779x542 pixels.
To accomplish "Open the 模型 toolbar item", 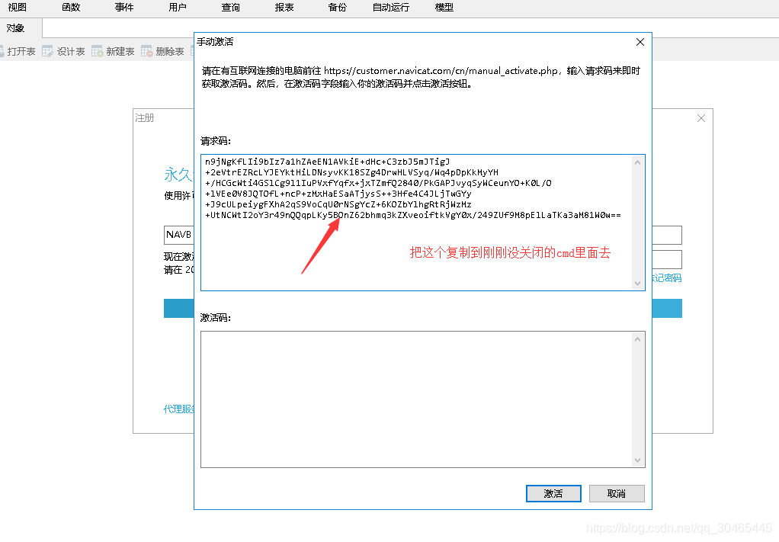I will point(444,8).
